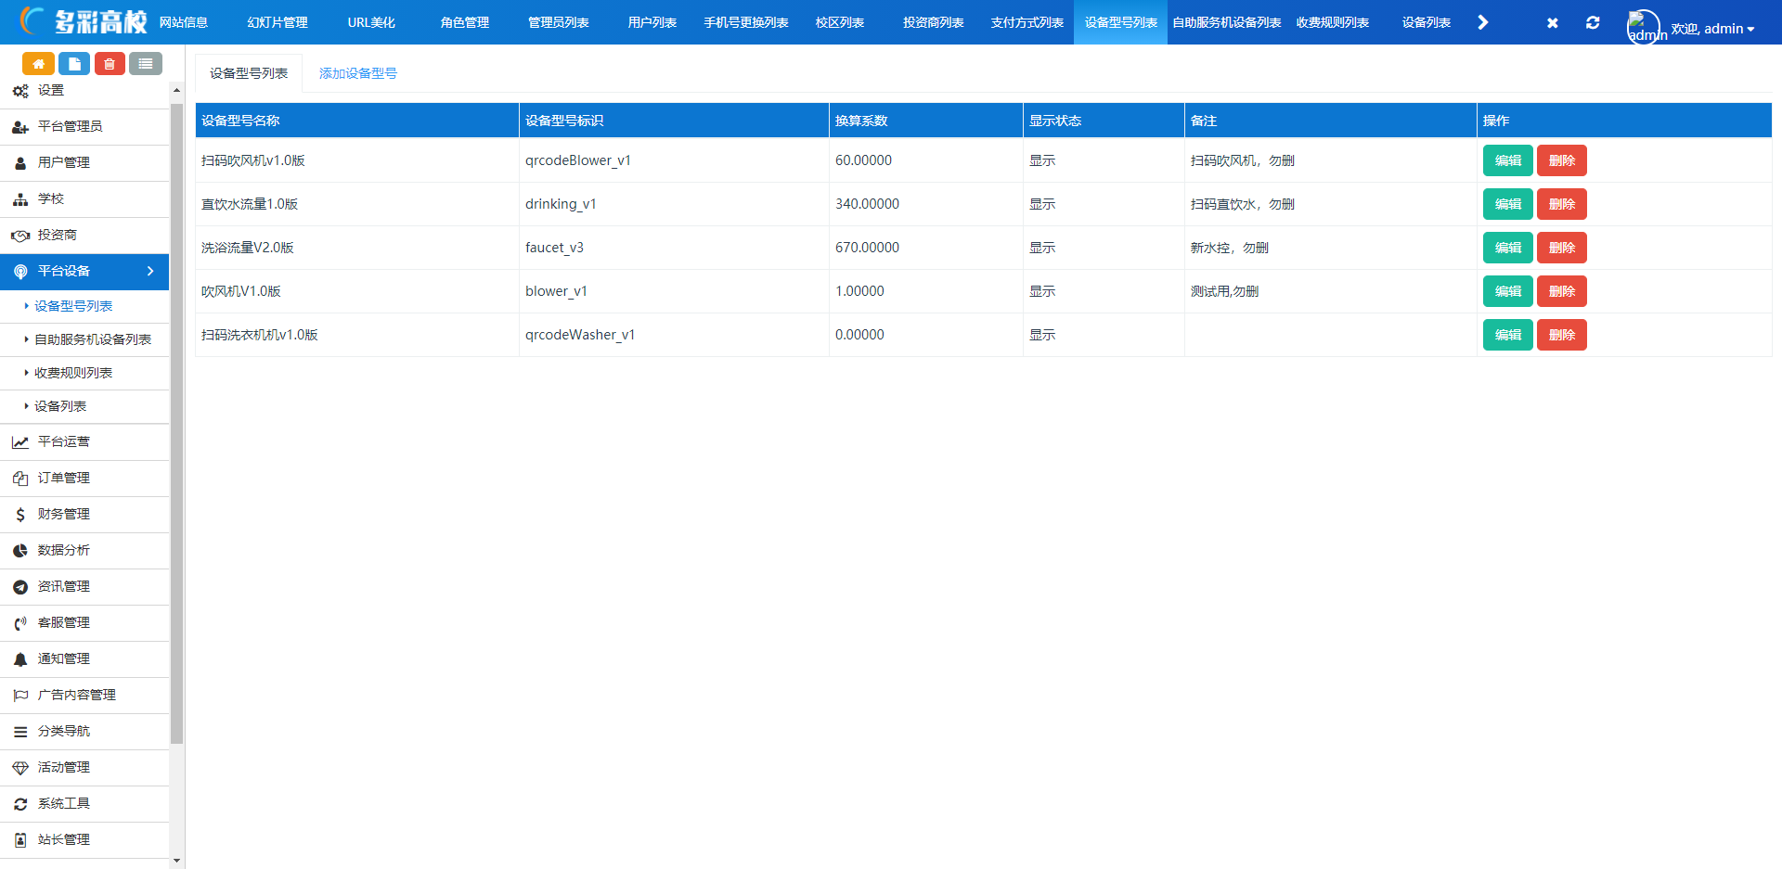Click the badge icon beside 站长管理

(x=20, y=840)
